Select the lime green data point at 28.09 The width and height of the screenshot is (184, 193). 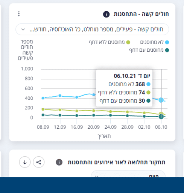tap(128, 112)
